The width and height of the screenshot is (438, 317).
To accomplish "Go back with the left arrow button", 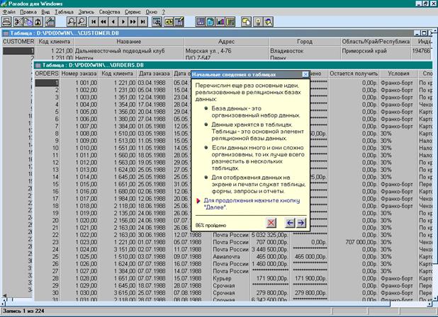I will [290, 223].
